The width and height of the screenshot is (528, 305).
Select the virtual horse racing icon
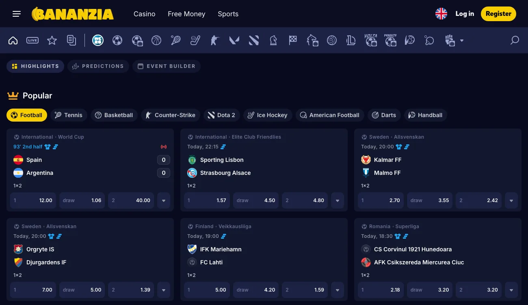(x=312, y=40)
